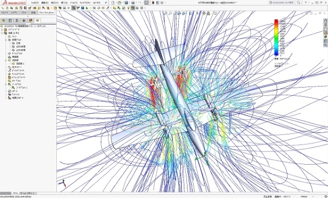Collapse the 流跡線 tree node
The image size is (328, 198).
6,60
